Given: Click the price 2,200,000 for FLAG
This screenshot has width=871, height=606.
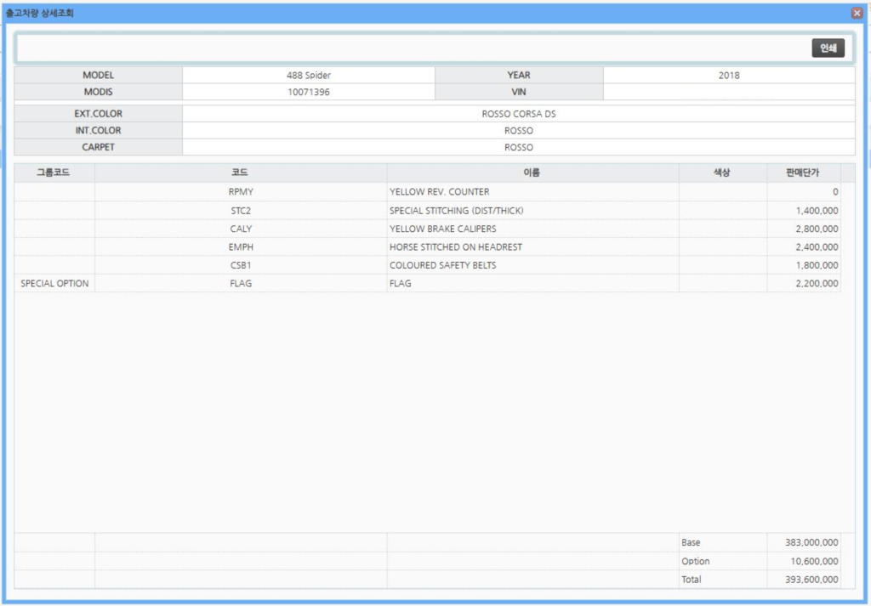Looking at the screenshot, I should tap(817, 284).
